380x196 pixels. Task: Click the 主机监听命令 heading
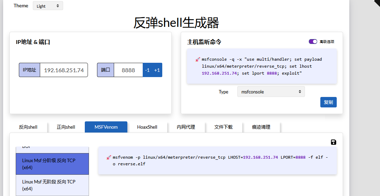204,42
